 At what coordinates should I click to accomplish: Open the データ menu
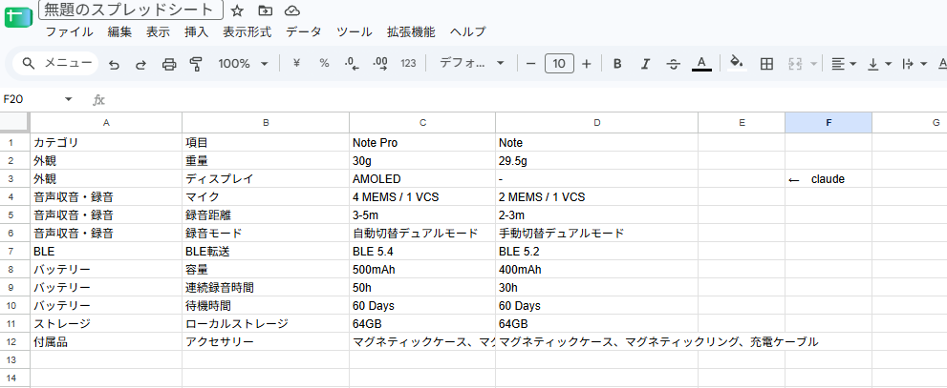click(304, 31)
